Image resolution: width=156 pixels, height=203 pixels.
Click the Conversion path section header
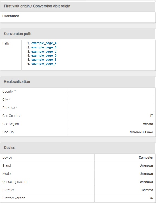tap(78, 34)
